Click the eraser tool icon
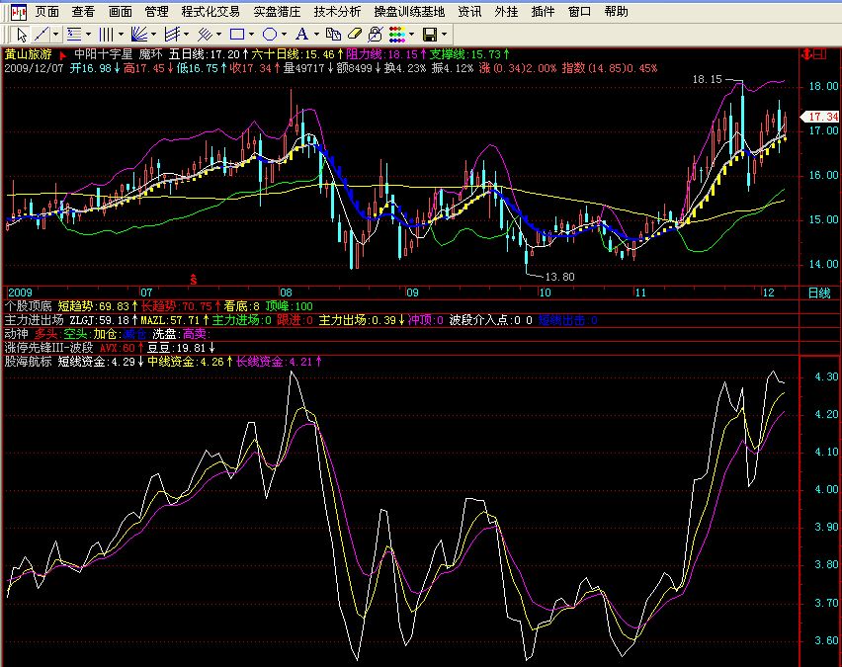 (x=355, y=34)
